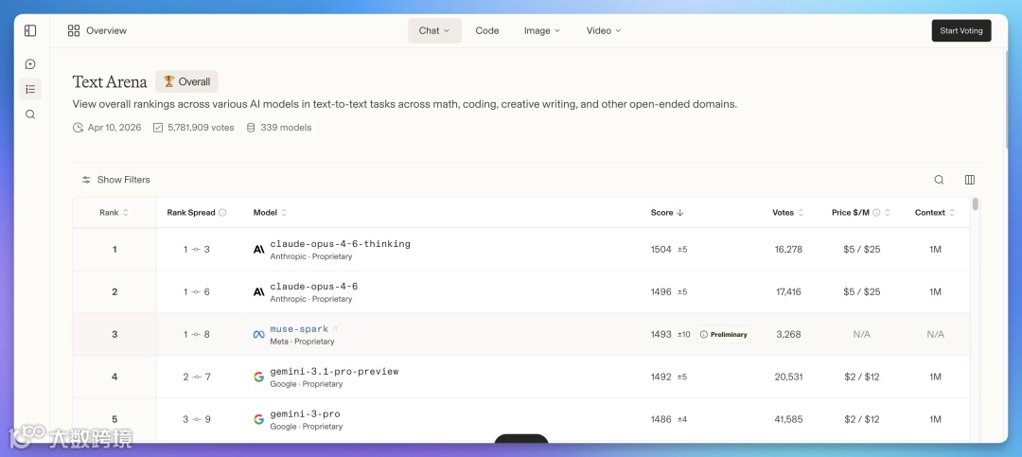Screen dimensions: 1022x457
Task: Open the muse-spark model link
Action: 299,329
